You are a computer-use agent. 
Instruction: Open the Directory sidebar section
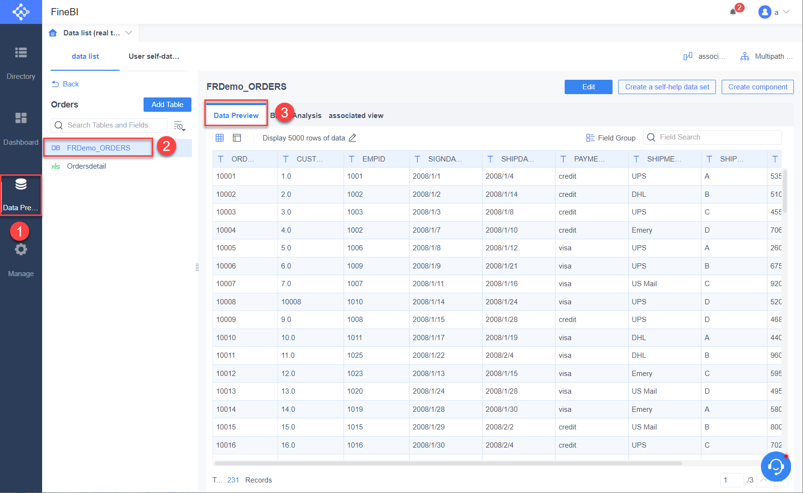(x=21, y=63)
